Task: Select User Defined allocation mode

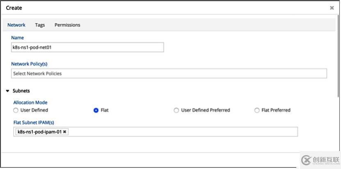Action: 16,110
